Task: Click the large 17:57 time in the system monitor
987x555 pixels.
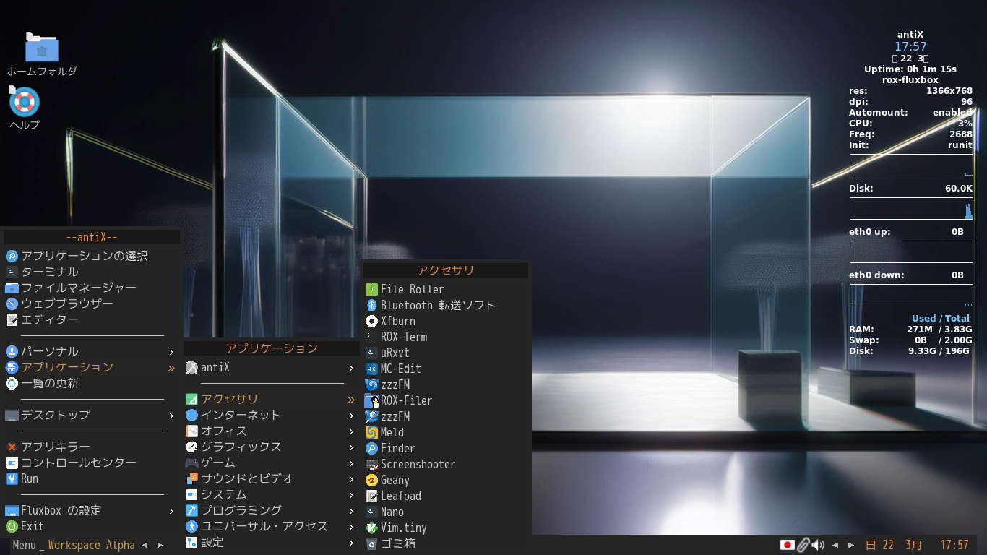Action: coord(910,46)
